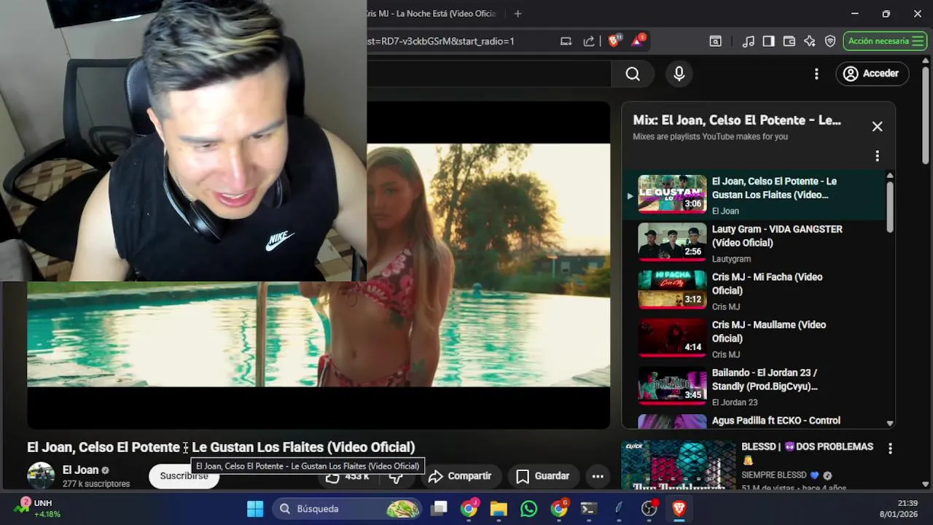Like the video with thumbs up
The width and height of the screenshot is (933, 525).
[x=348, y=476]
